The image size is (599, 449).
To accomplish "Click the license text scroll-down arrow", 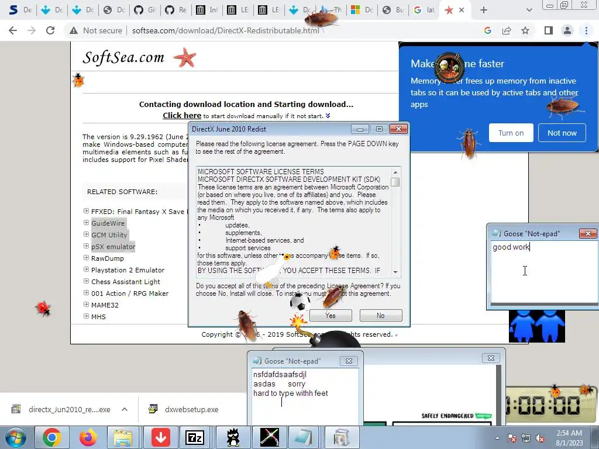I will (395, 272).
